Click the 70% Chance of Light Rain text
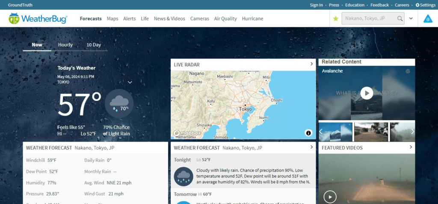The height and width of the screenshot is (204, 438). (116, 130)
